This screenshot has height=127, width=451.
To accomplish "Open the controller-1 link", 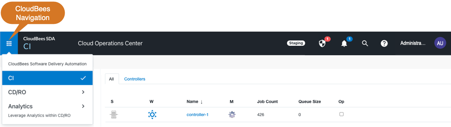I will click(198, 115).
